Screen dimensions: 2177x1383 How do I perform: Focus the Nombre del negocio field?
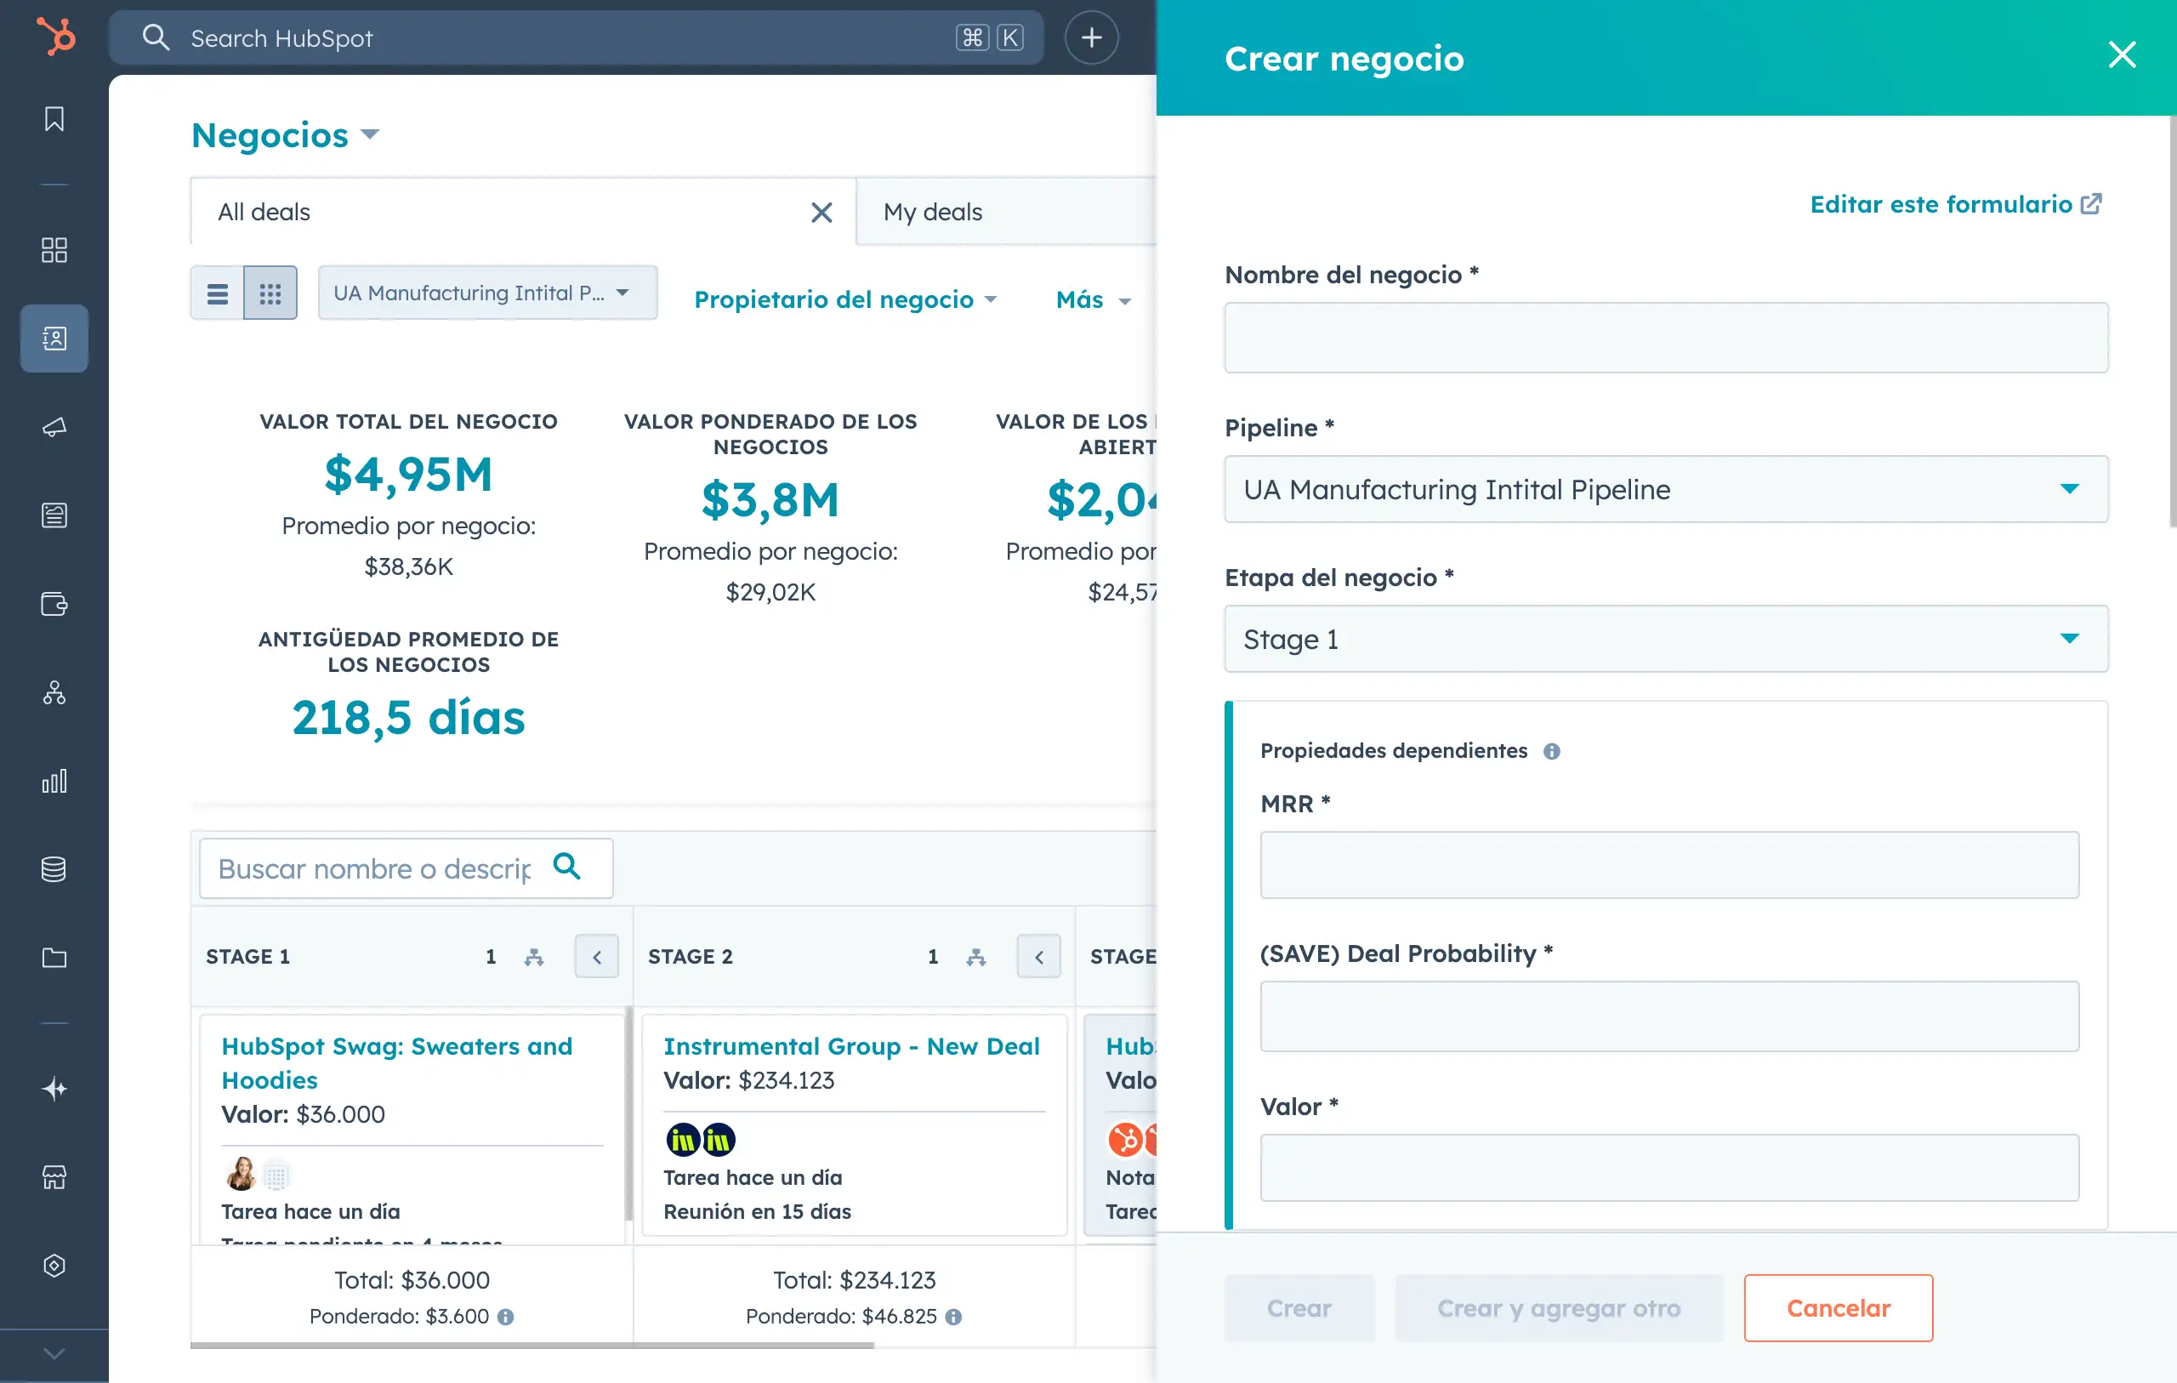1666,338
